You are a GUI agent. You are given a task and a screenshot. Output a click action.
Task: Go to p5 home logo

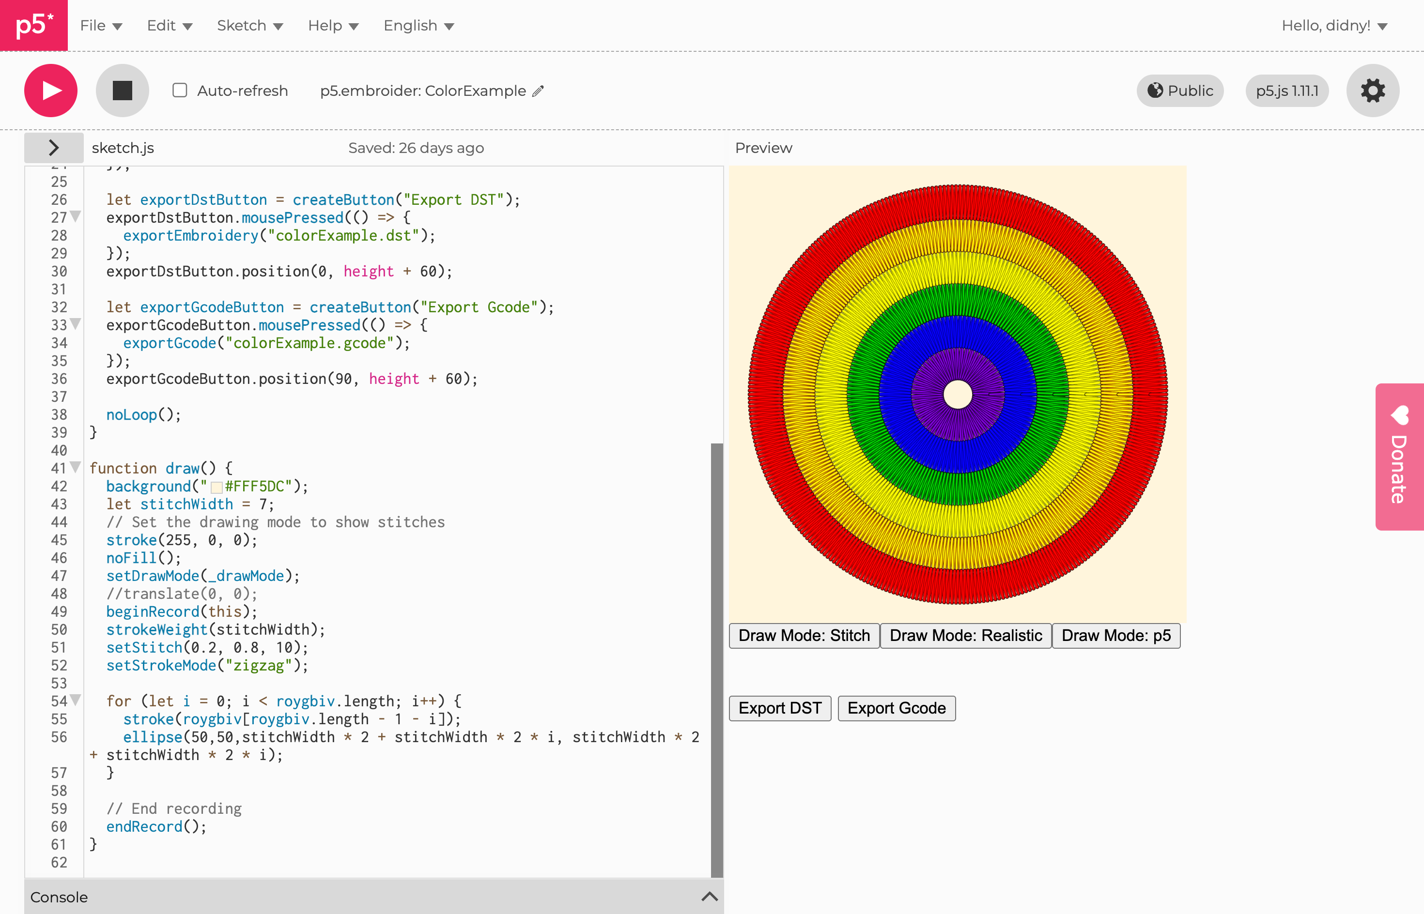pos(34,25)
